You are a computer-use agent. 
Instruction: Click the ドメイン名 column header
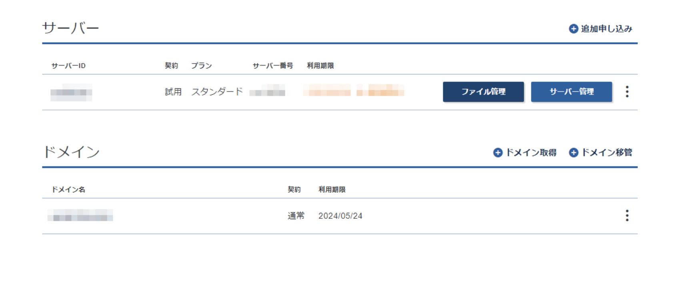click(x=68, y=190)
